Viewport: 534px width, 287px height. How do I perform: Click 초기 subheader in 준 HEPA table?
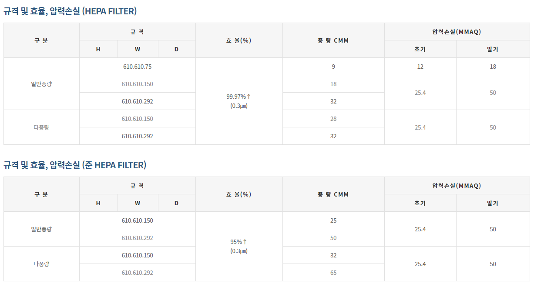420,203
